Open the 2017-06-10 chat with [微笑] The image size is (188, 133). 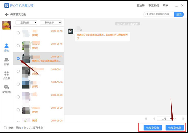[x=38, y=84]
